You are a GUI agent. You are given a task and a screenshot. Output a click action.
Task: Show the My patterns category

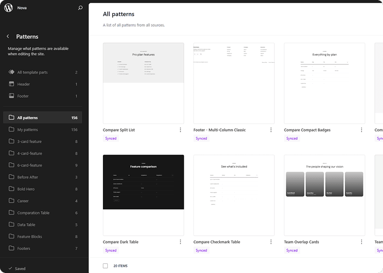43,129
